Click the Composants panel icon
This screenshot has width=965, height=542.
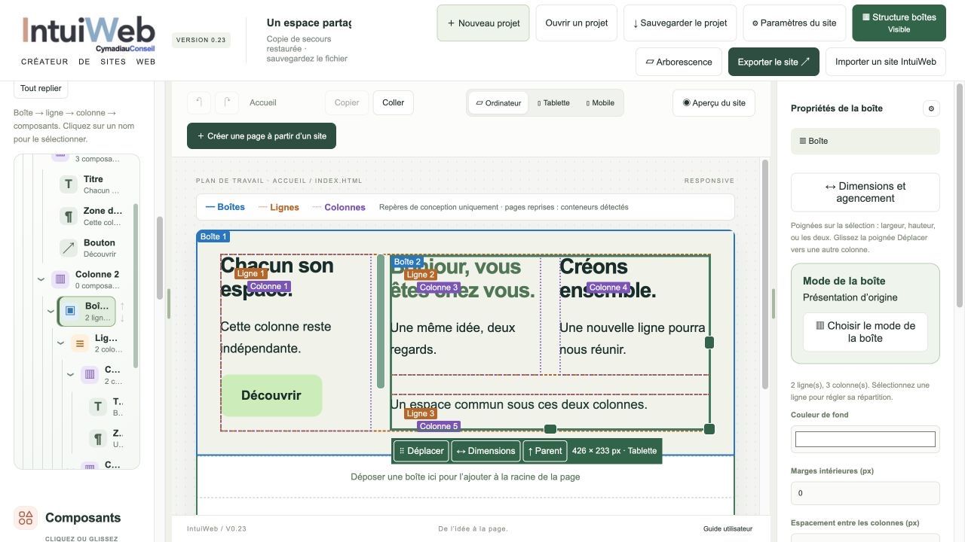(x=26, y=518)
